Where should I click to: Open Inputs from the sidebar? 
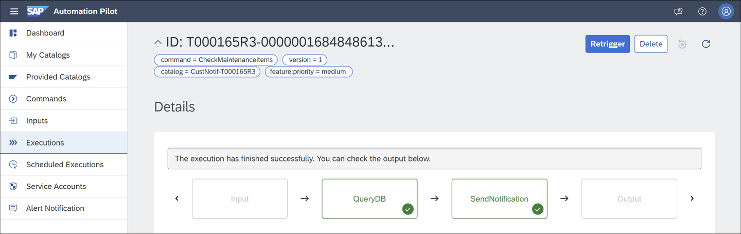click(x=64, y=121)
